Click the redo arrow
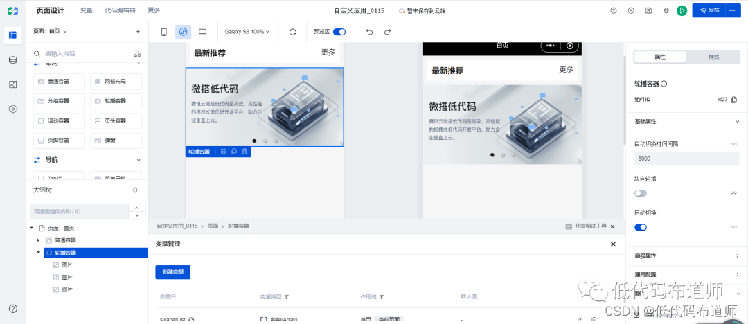The width and height of the screenshot is (748, 324). (x=387, y=32)
